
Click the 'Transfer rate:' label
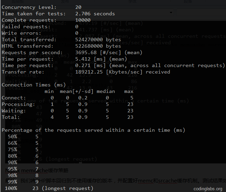(x=23, y=72)
